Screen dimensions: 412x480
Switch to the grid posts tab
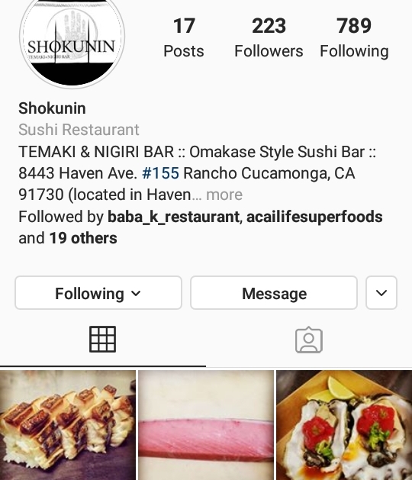102,339
